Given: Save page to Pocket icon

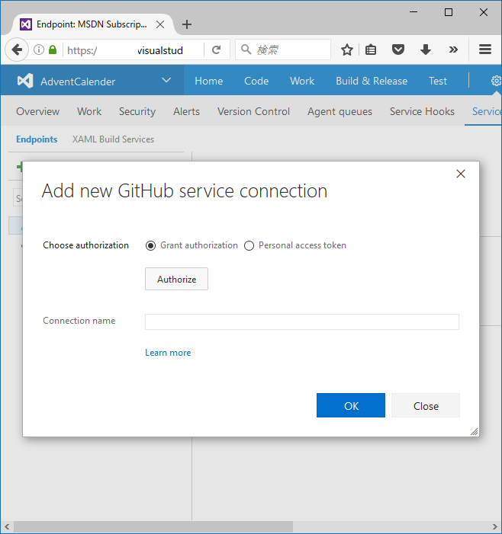Looking at the screenshot, I should (398, 50).
